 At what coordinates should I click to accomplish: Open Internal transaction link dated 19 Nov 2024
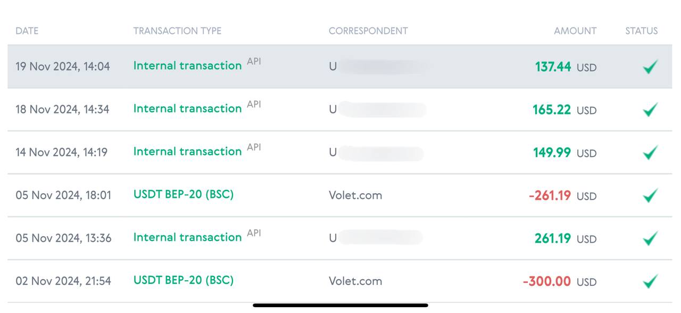pos(187,66)
